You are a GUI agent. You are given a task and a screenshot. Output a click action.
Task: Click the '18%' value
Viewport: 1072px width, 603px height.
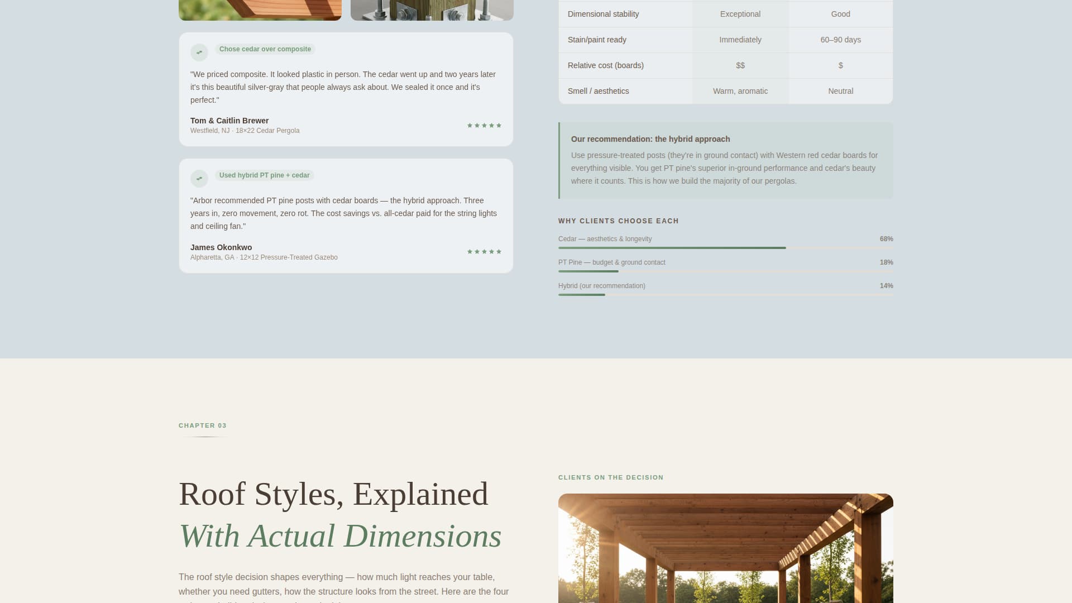[x=887, y=262]
